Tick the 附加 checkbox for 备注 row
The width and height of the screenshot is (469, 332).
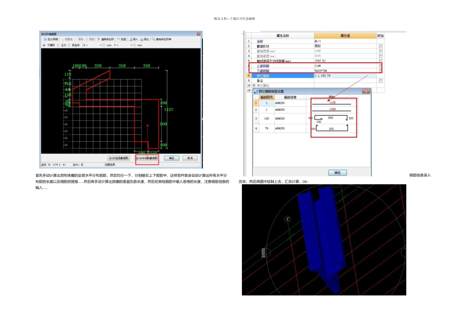[380, 80]
